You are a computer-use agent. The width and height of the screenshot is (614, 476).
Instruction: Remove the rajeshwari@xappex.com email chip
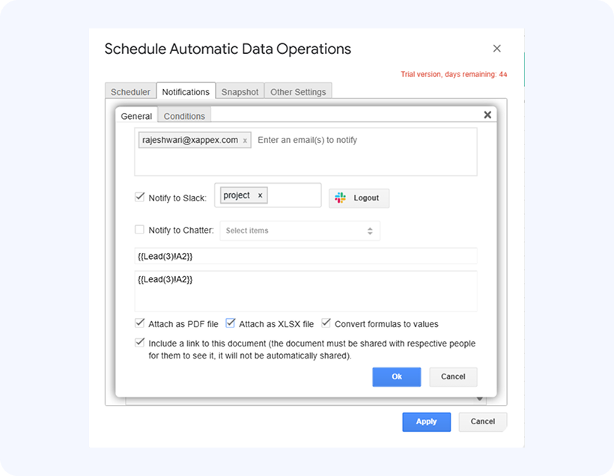(245, 140)
